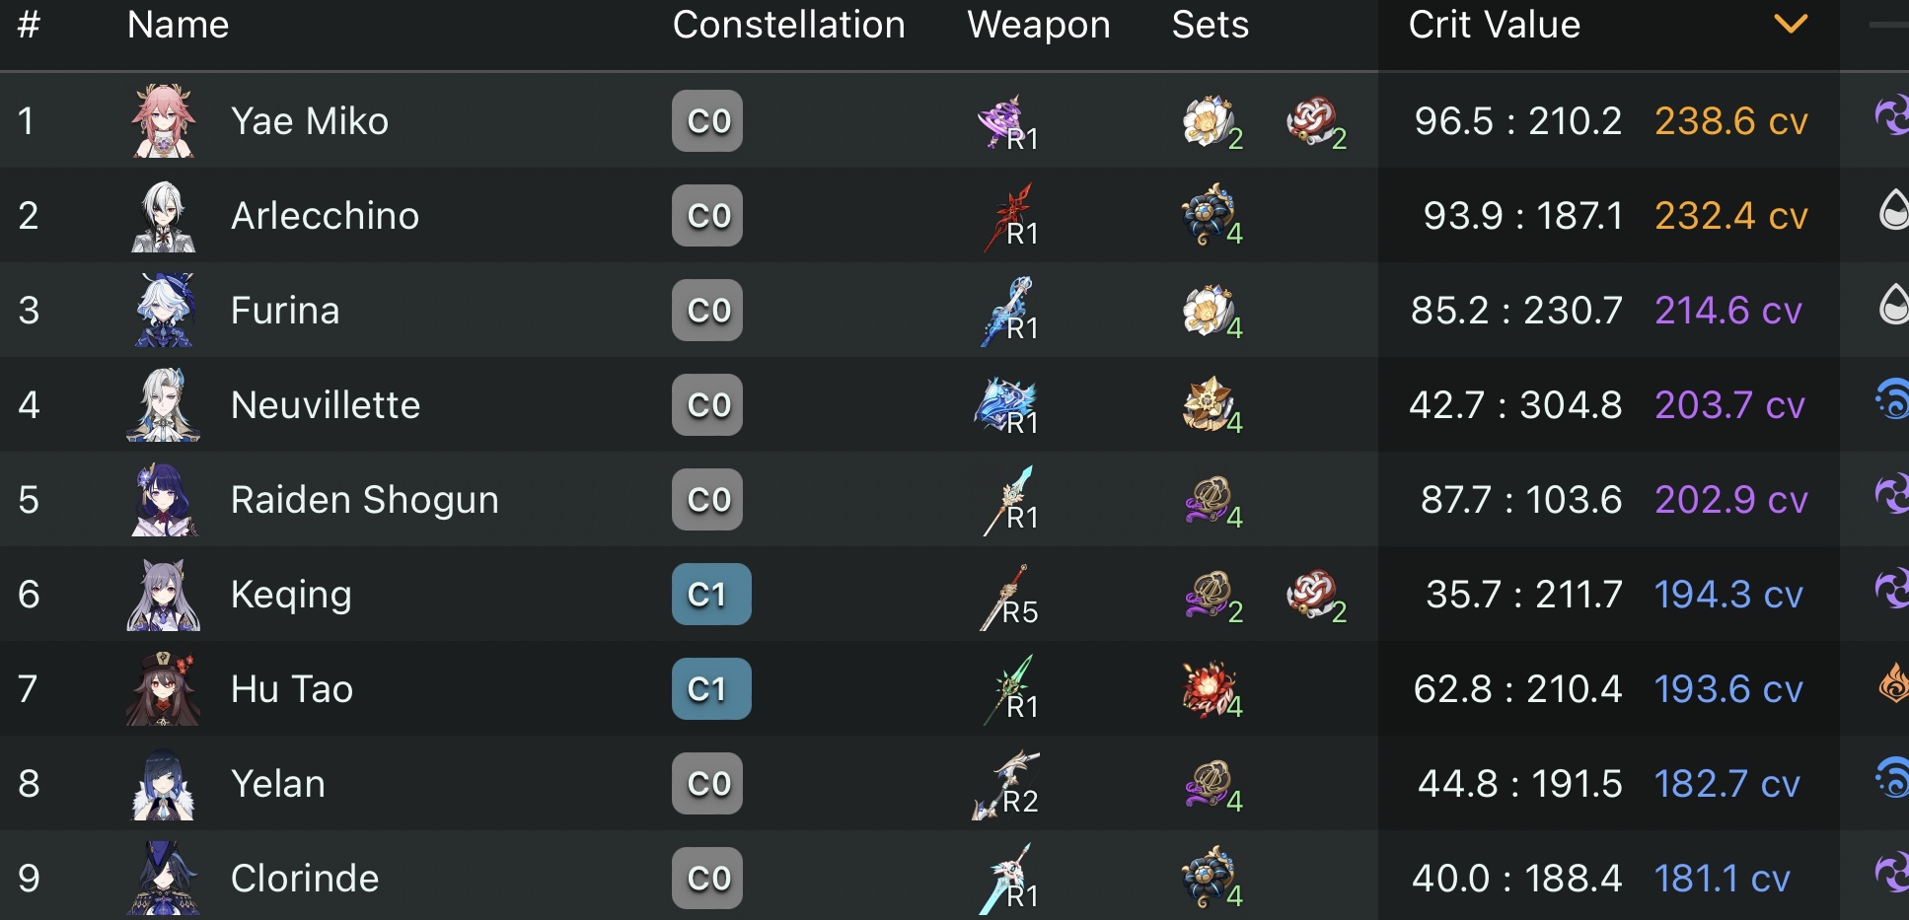Viewport: 1909px width, 920px height.
Task: Sort table by Constellation column header
Action: (788, 25)
